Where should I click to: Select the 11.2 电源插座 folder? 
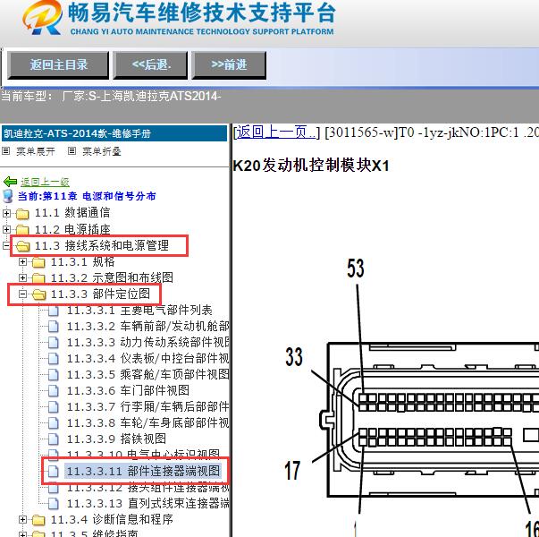point(72,229)
